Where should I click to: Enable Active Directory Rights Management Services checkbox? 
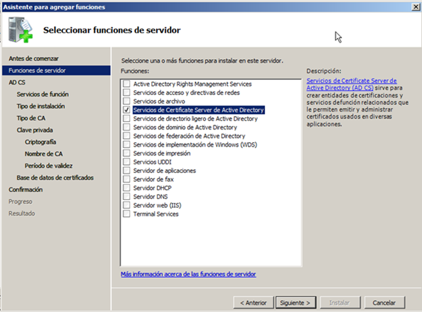[x=127, y=85]
